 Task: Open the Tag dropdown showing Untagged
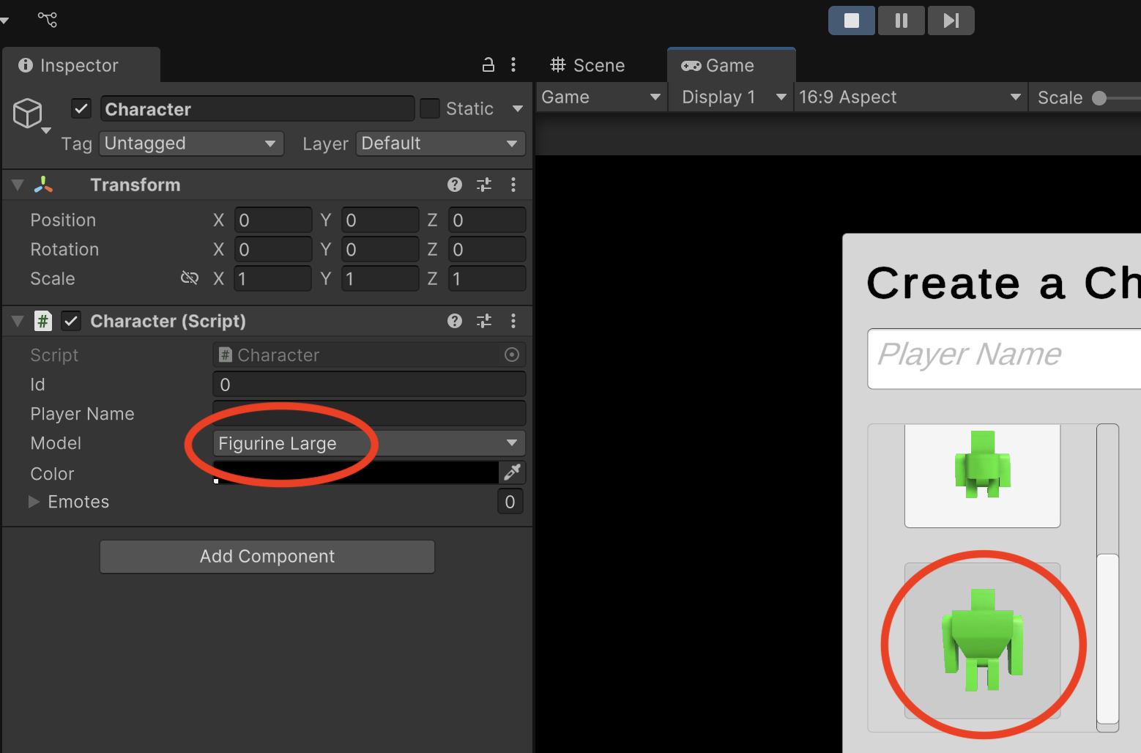(190, 144)
